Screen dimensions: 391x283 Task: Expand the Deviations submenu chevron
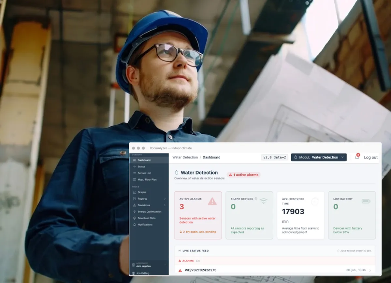tap(165, 205)
